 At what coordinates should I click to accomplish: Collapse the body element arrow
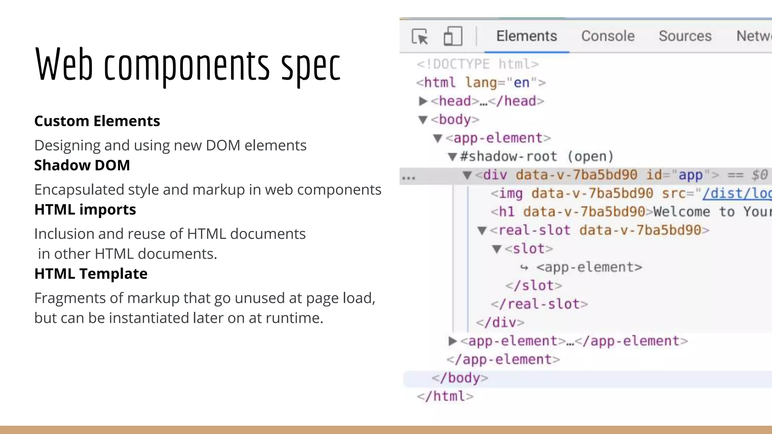click(423, 120)
